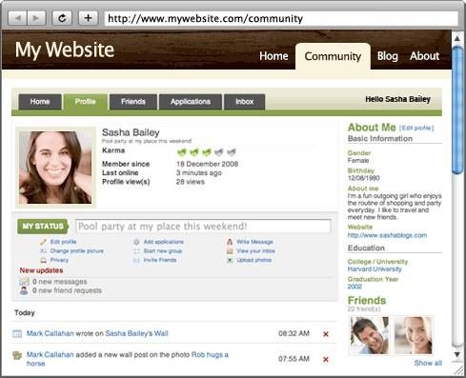The image size is (466, 378).
Task: Click the icon beside Privacy
Action: 43,260
